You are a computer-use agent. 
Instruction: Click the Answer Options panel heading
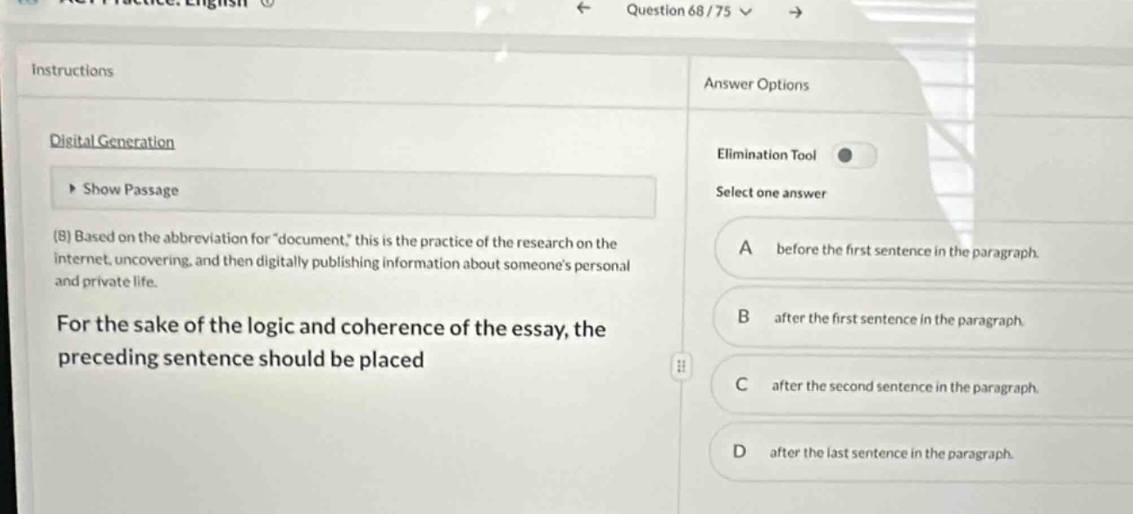(x=756, y=85)
